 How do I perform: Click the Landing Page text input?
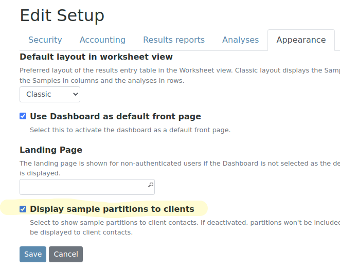click(82, 186)
